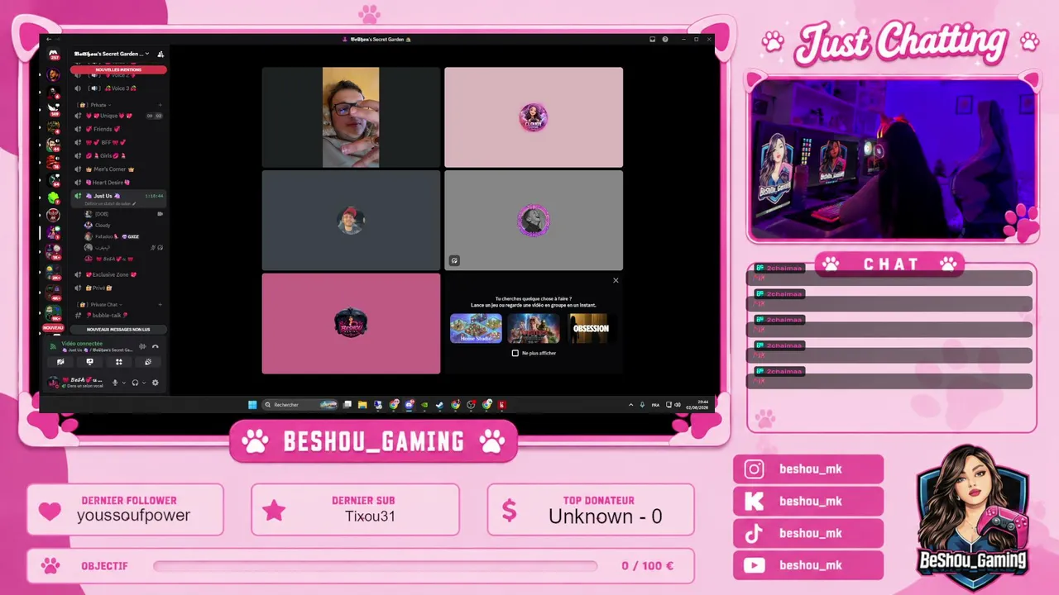Screen dimensions: 1059x595
Task: Close the activity suggestion panel
Action: (x=616, y=280)
